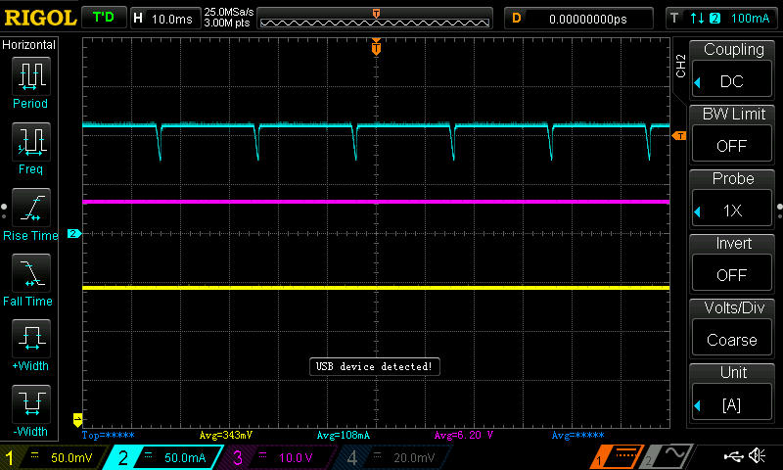
Task: Click the RIGOL logo
Action: pyautogui.click(x=37, y=18)
